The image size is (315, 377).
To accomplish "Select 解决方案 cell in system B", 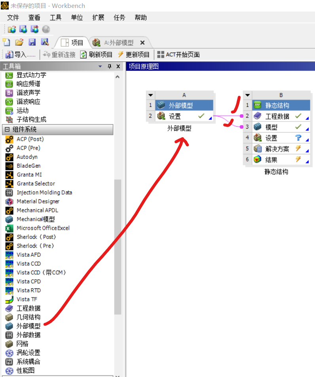I will (x=281, y=149).
